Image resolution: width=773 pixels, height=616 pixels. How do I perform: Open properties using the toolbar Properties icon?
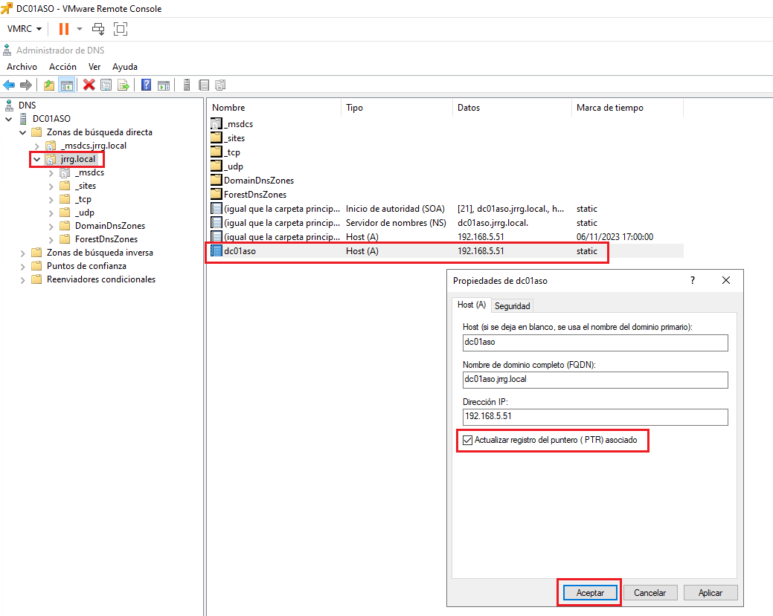[x=106, y=84]
